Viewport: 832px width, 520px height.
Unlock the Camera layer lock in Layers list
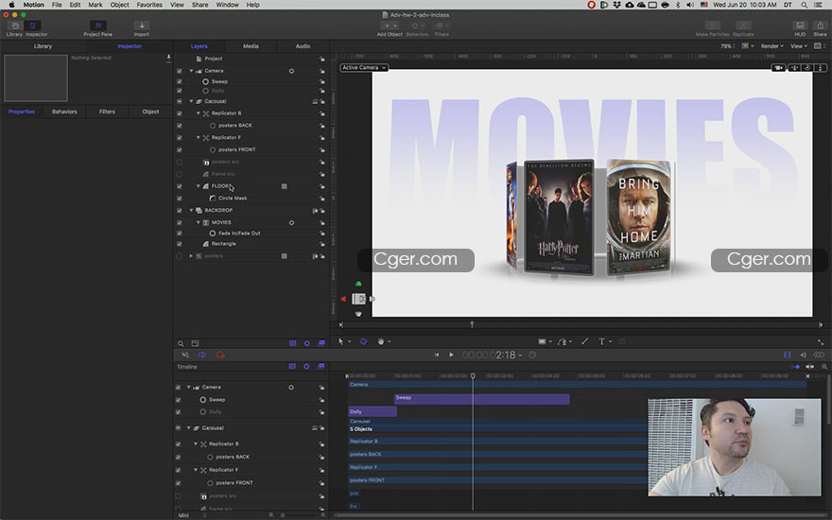pyautogui.click(x=322, y=71)
